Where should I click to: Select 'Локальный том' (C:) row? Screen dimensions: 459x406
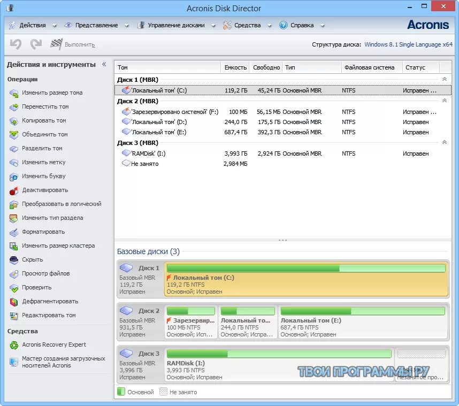283,90
